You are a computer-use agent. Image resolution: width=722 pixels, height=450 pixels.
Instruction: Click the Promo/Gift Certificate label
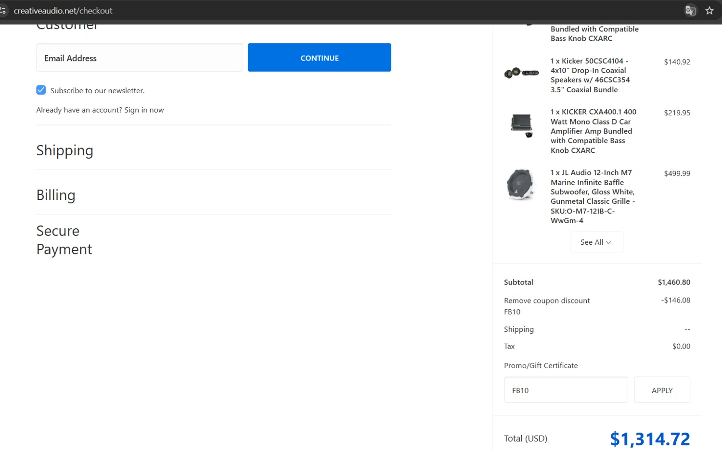[x=541, y=365]
